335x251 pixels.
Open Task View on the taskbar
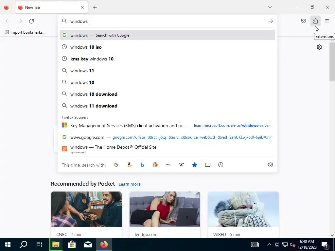click(x=39, y=244)
